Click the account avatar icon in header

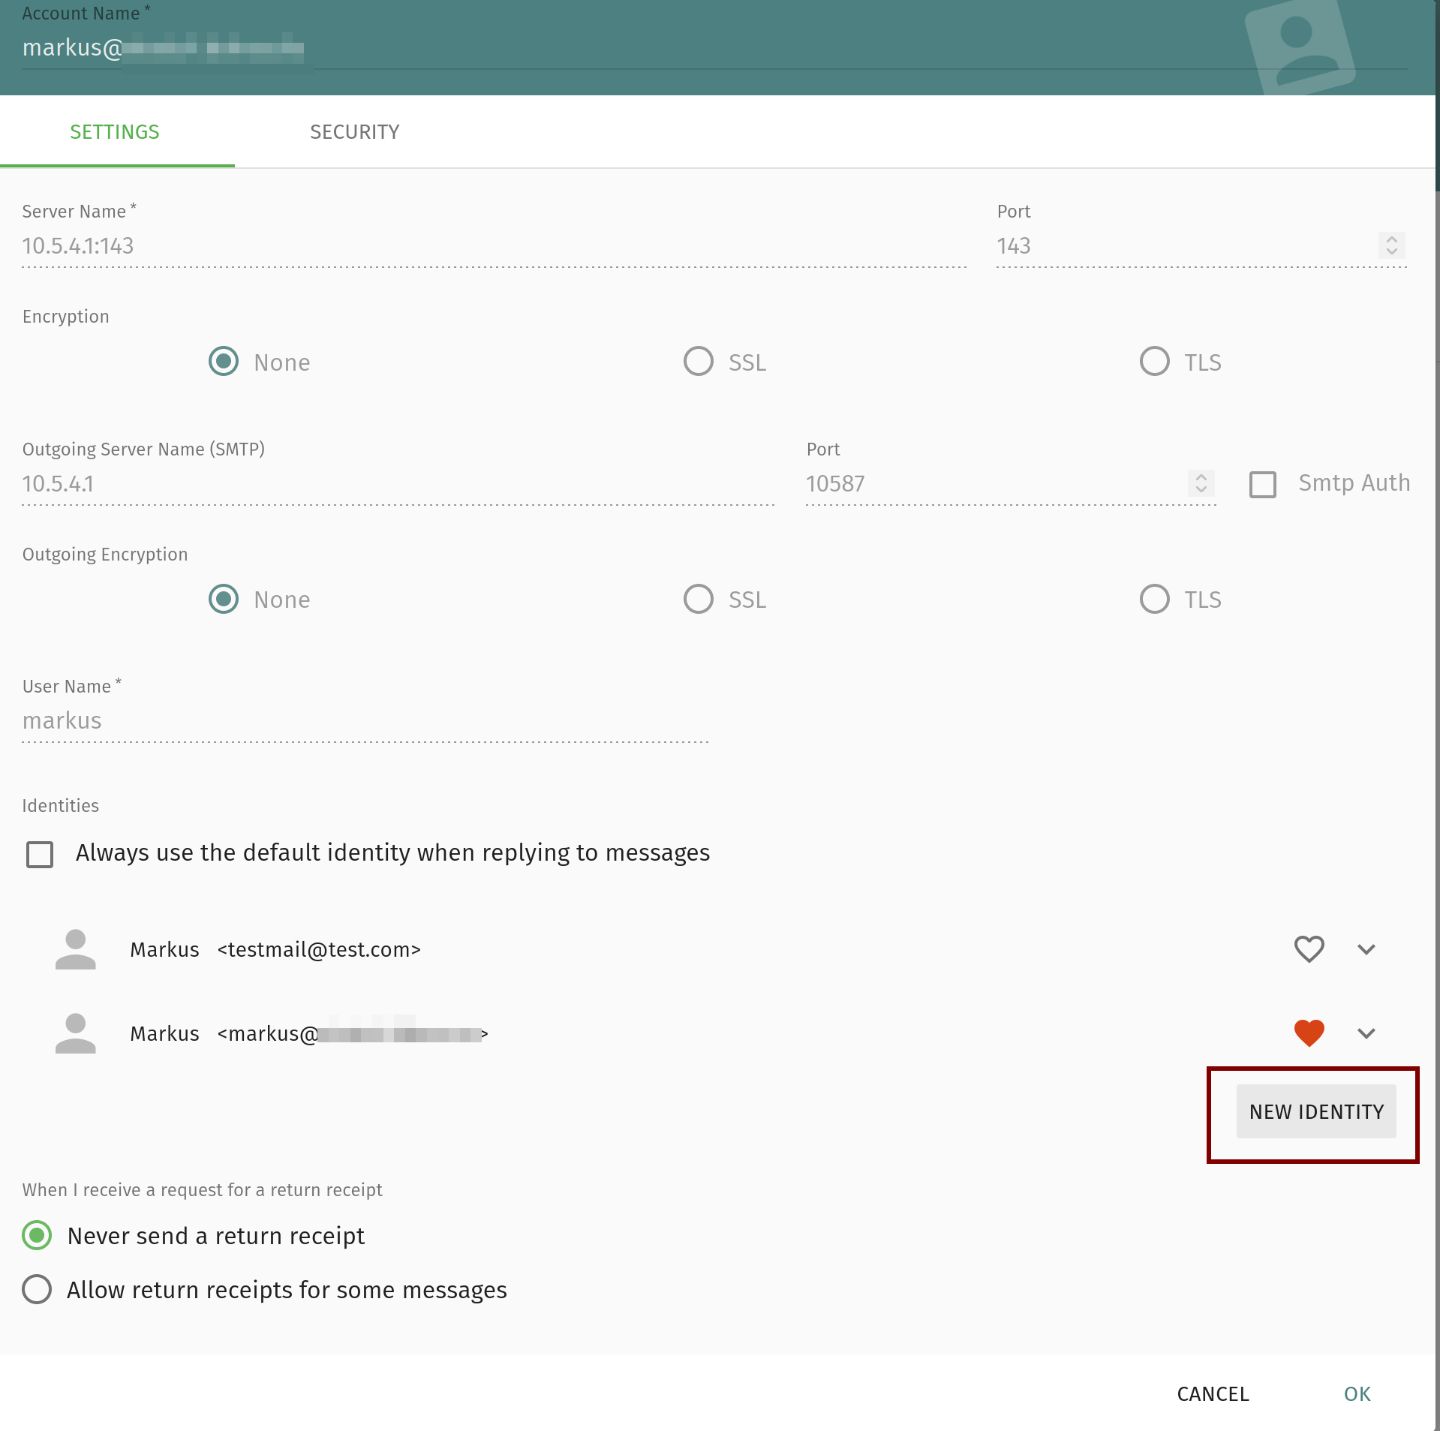[1300, 47]
